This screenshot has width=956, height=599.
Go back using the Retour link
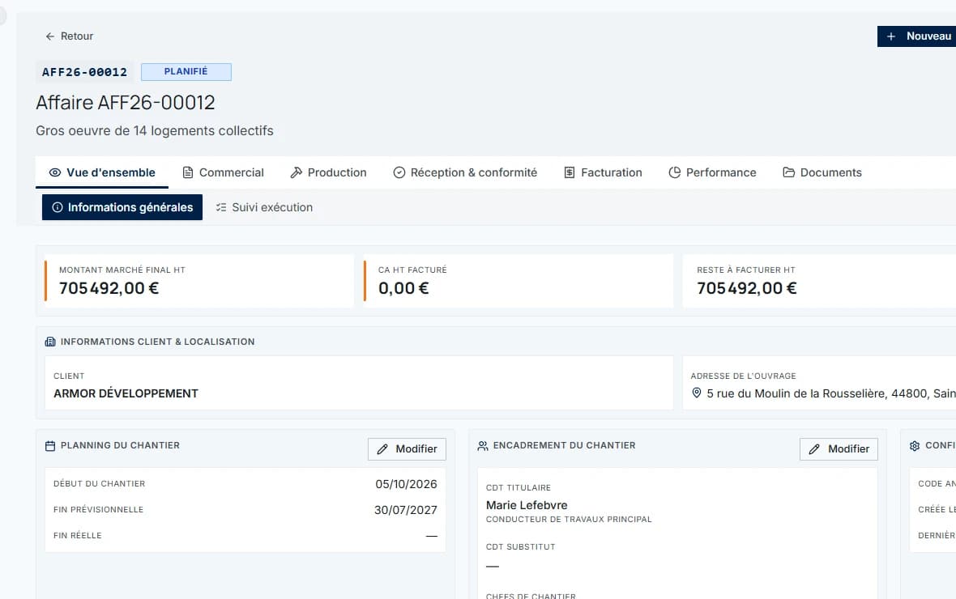tap(70, 36)
